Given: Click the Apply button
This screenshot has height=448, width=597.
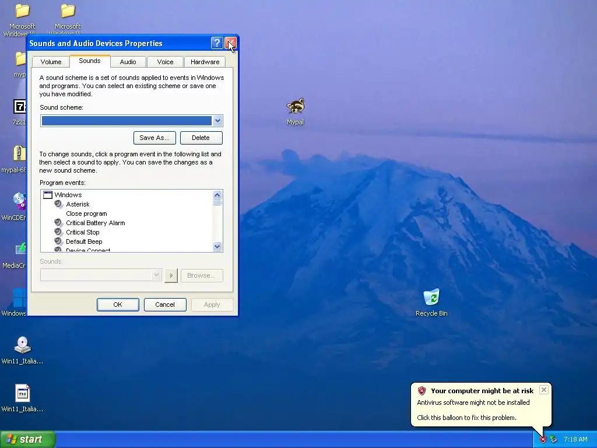Looking at the screenshot, I should (212, 304).
